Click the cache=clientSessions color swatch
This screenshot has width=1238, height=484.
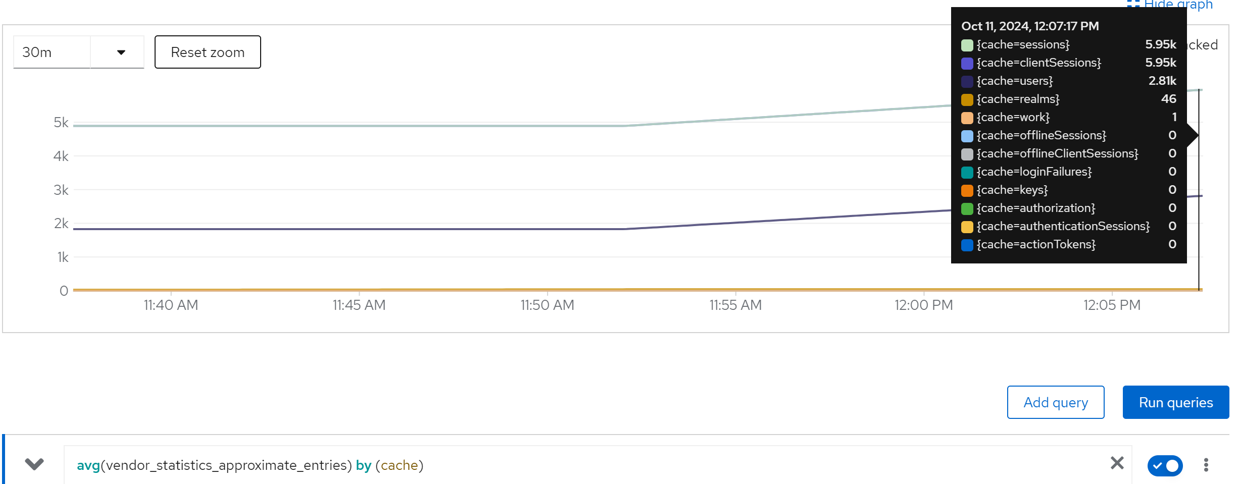[x=967, y=64]
